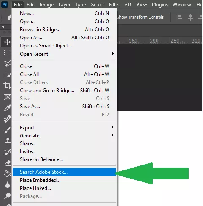
Task: Select the Move tool
Action: click(x=7, y=42)
